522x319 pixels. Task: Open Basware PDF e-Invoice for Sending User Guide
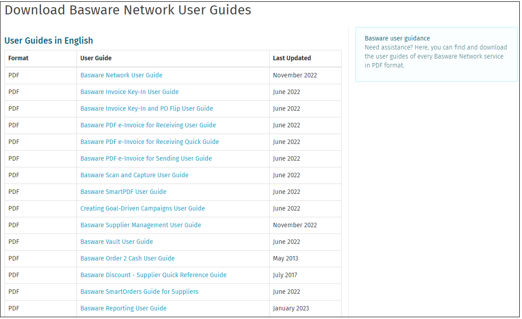click(146, 158)
